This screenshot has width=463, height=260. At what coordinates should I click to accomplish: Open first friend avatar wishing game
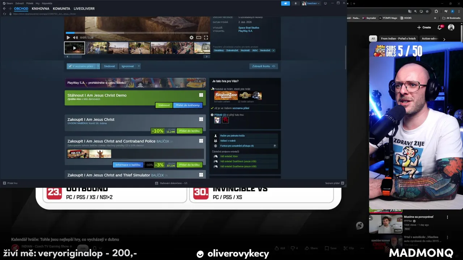(x=217, y=120)
